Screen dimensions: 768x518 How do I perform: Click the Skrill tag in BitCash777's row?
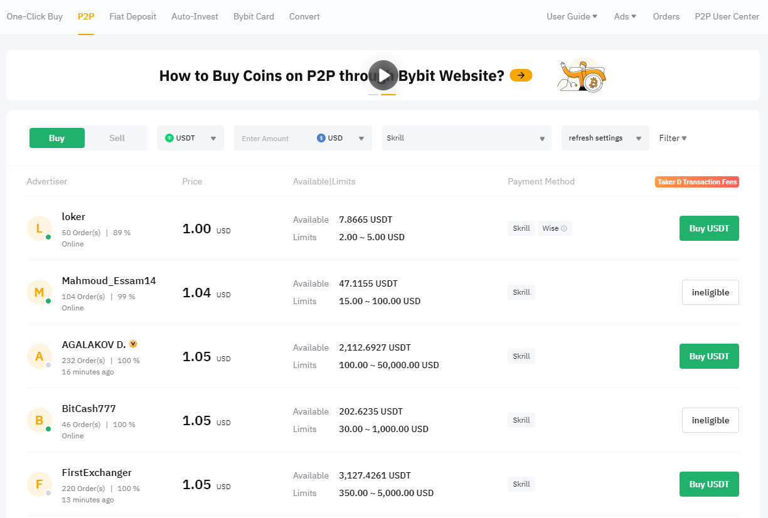pyautogui.click(x=521, y=420)
